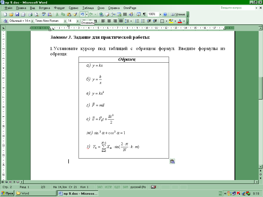263x197 pixels.
Task: Toggle Align Right formatting
Action: pos(115,21)
